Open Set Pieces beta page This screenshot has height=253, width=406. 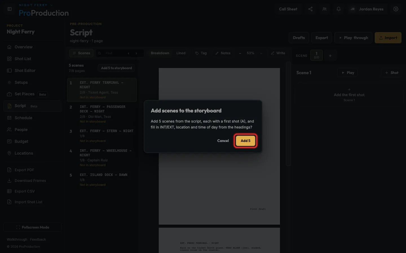click(32, 94)
